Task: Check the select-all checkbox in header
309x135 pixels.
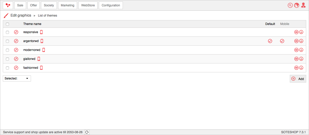Action: 7,24
